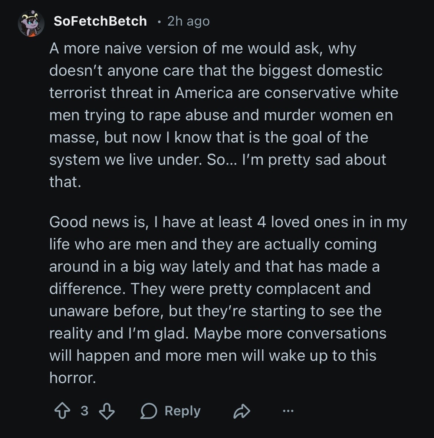Click the line 'system we live under. So…'
The image size is (434, 438).
coord(217,160)
